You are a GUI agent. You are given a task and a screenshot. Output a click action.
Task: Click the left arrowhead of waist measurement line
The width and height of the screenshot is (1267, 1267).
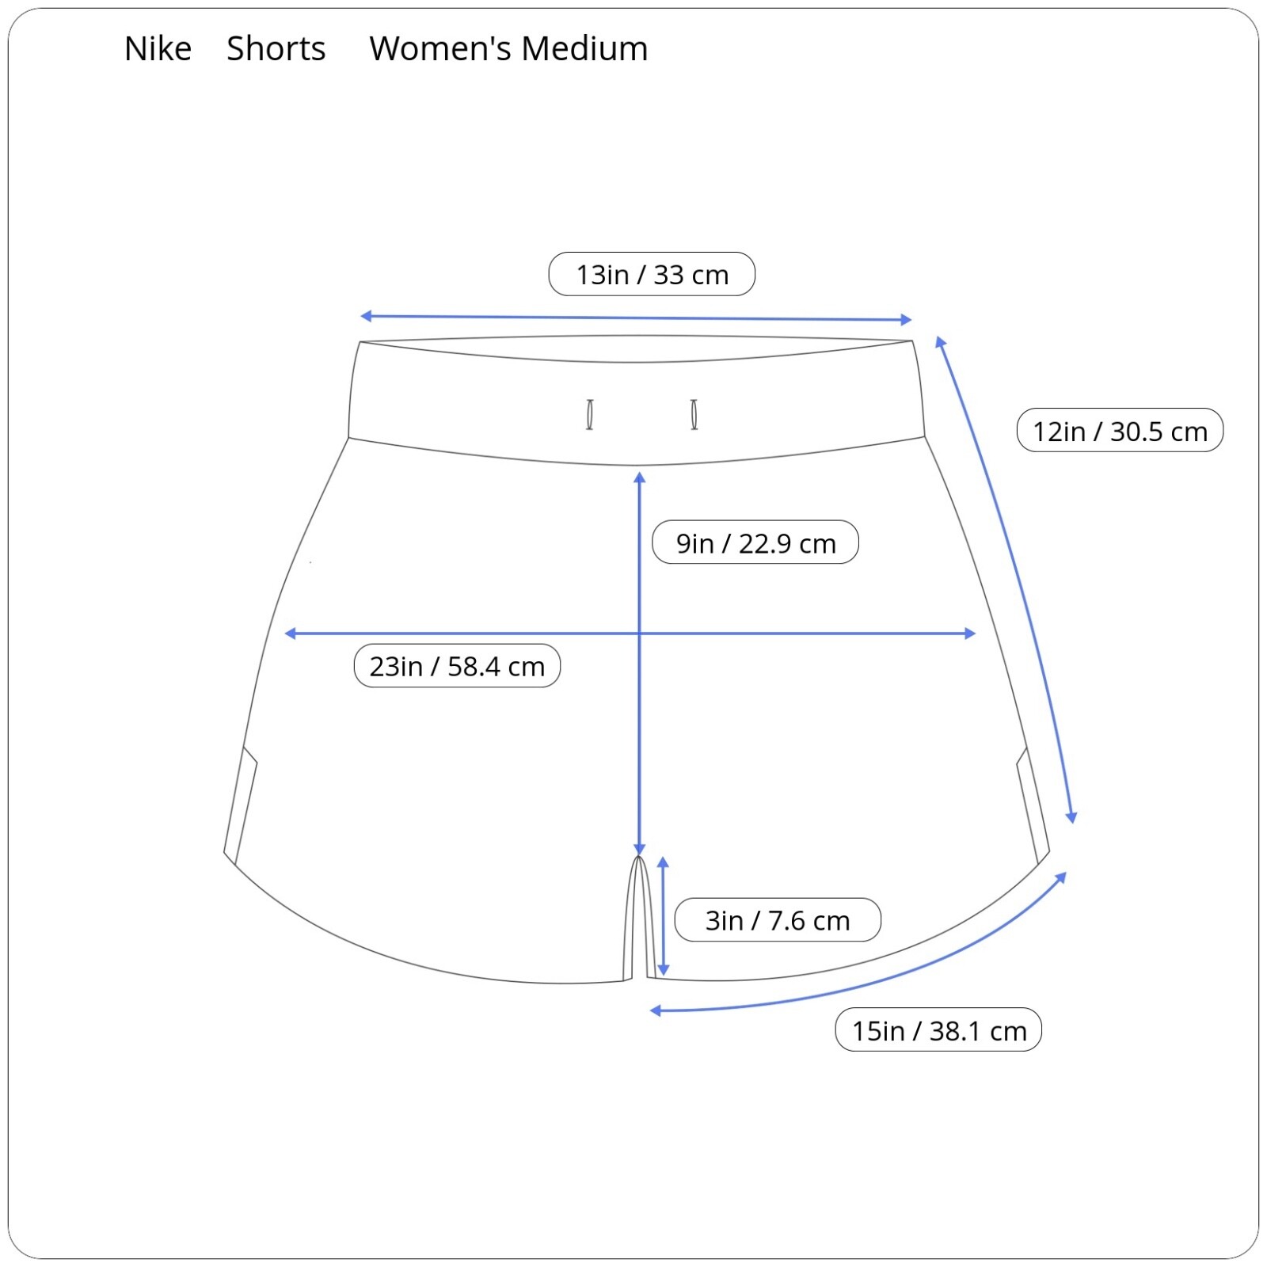[x=366, y=316]
